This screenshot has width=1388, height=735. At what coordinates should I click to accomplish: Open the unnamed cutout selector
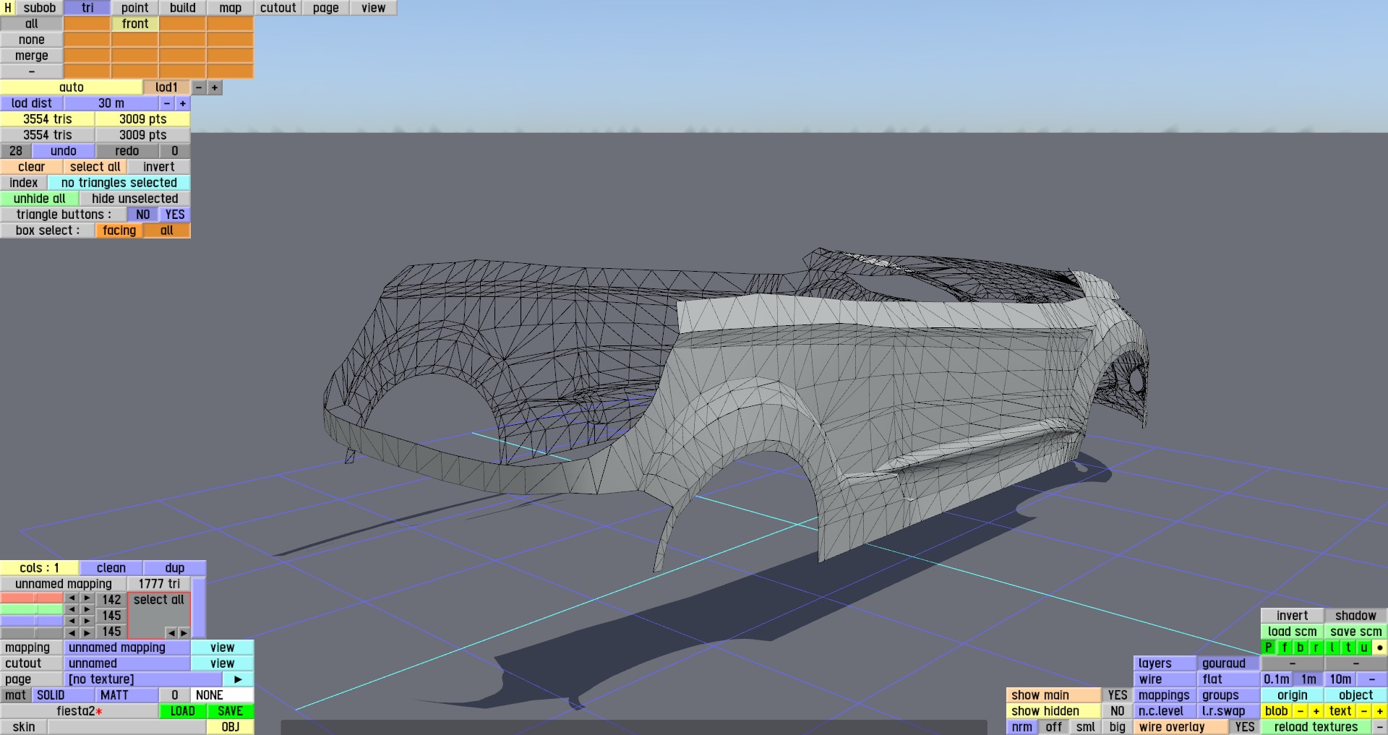click(x=127, y=663)
